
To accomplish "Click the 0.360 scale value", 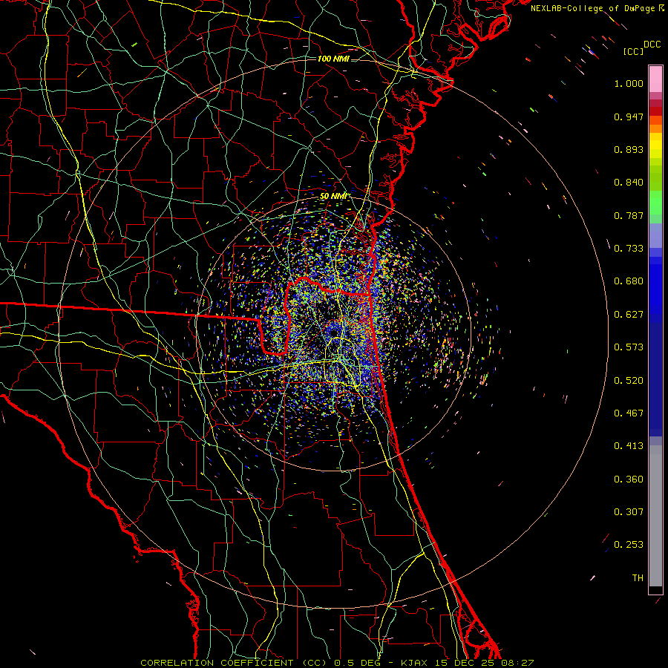I will click(x=629, y=479).
